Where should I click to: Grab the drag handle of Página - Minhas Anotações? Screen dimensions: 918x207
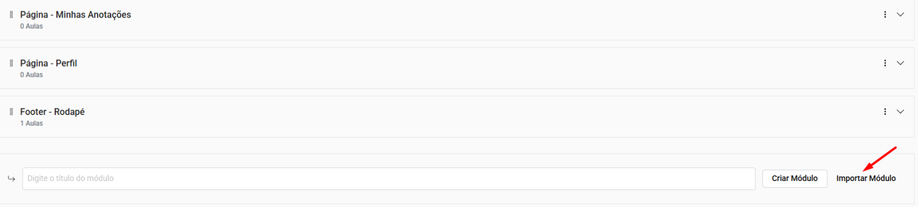coord(11,15)
